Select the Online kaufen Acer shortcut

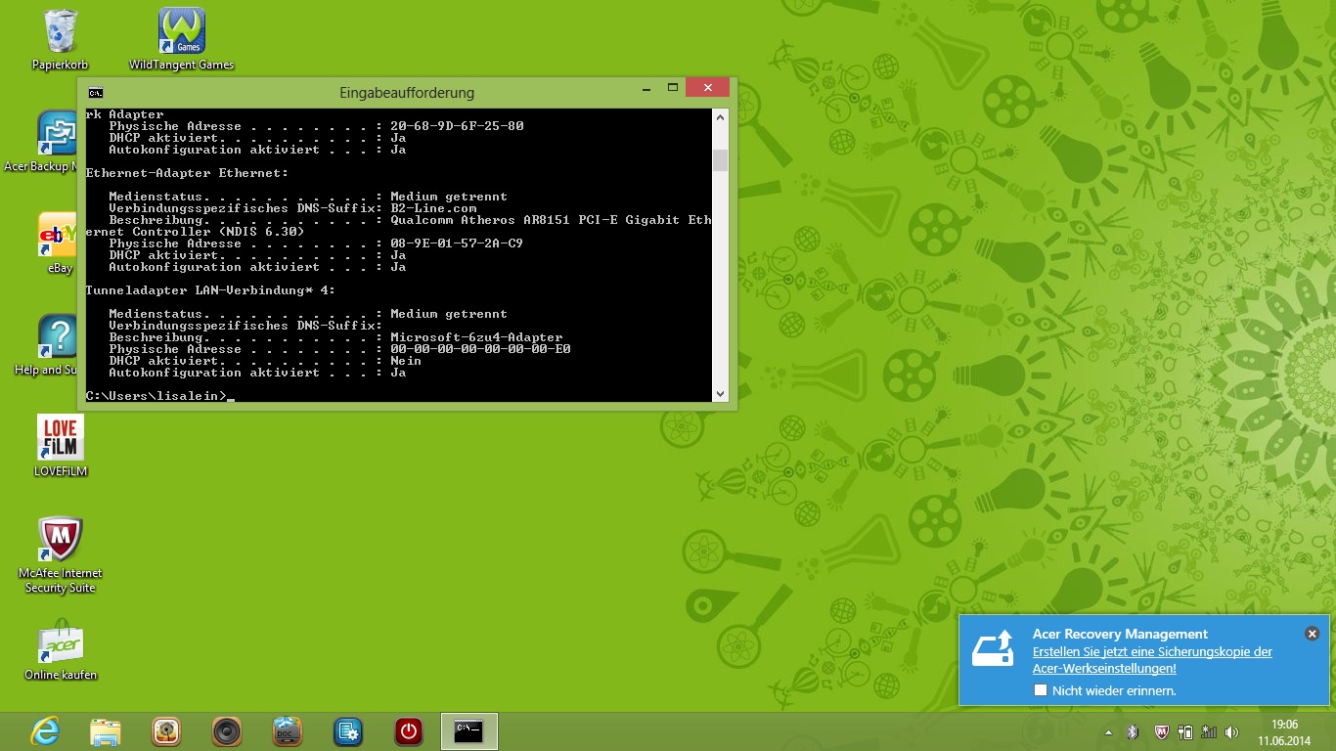(x=61, y=649)
